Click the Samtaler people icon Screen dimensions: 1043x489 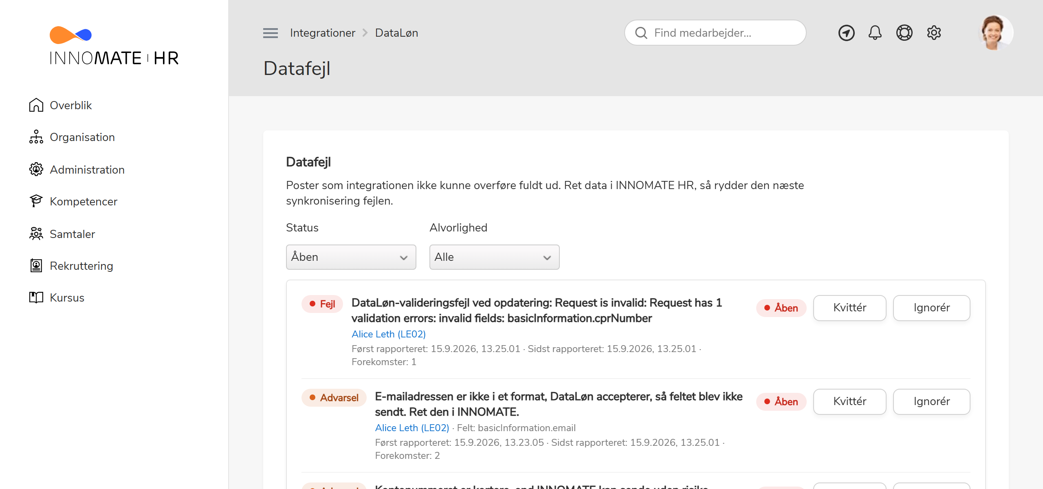(36, 233)
